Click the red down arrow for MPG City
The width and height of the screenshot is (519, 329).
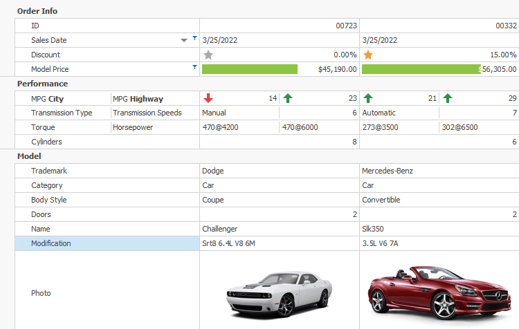pos(208,98)
